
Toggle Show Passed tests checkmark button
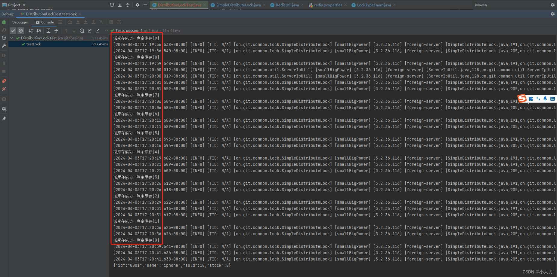coord(13,31)
